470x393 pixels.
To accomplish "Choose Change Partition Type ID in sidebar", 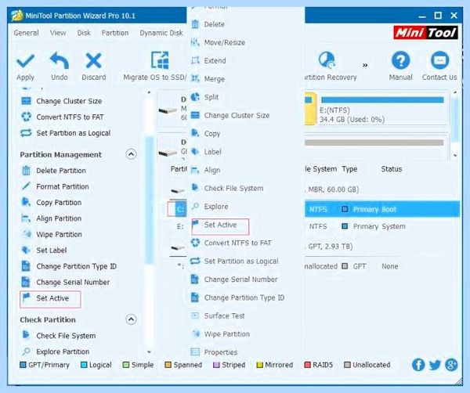I will [x=69, y=266].
